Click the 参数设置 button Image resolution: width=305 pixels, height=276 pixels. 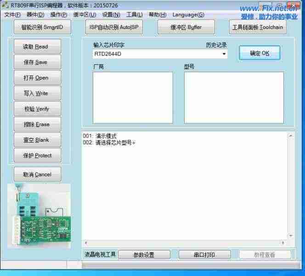point(144,255)
